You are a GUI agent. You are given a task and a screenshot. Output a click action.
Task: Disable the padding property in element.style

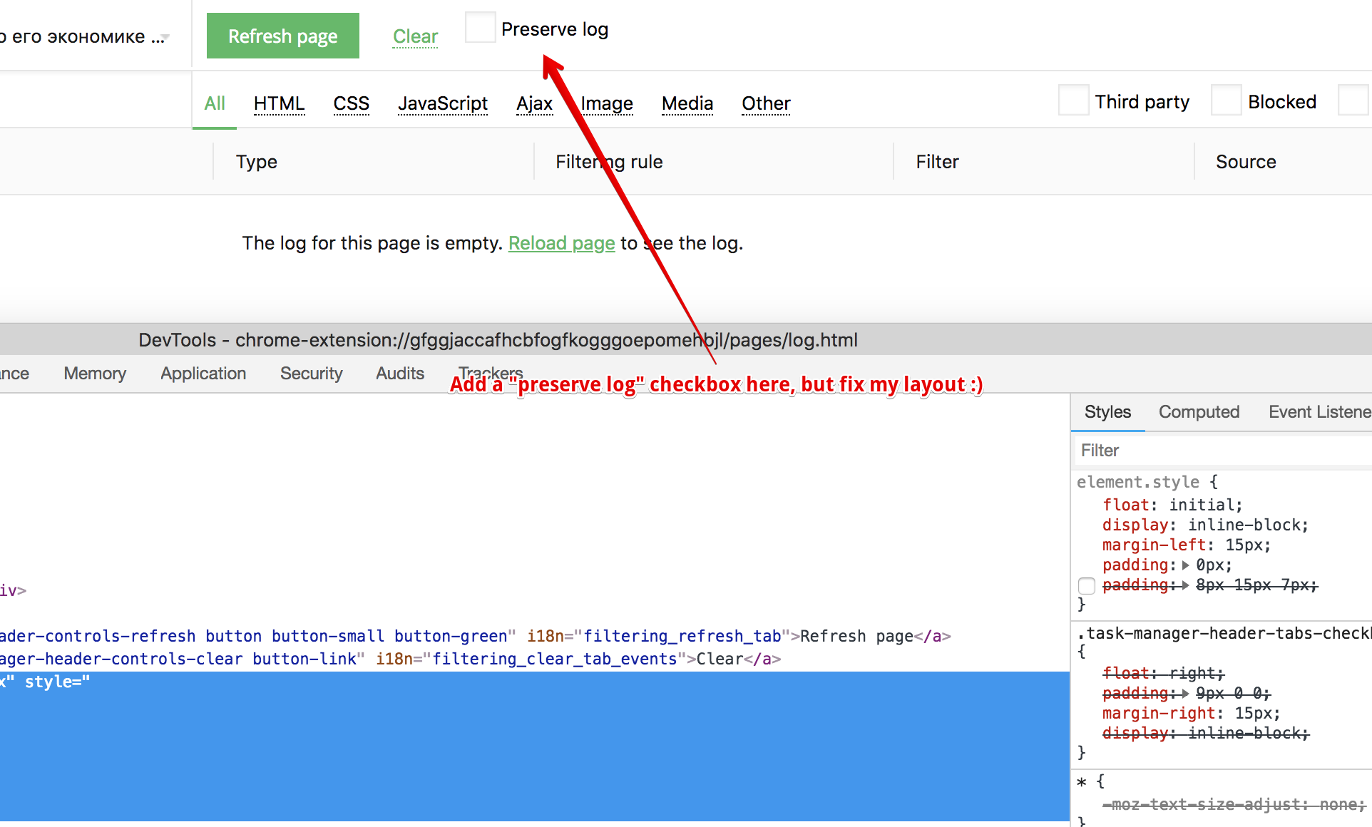(1087, 585)
